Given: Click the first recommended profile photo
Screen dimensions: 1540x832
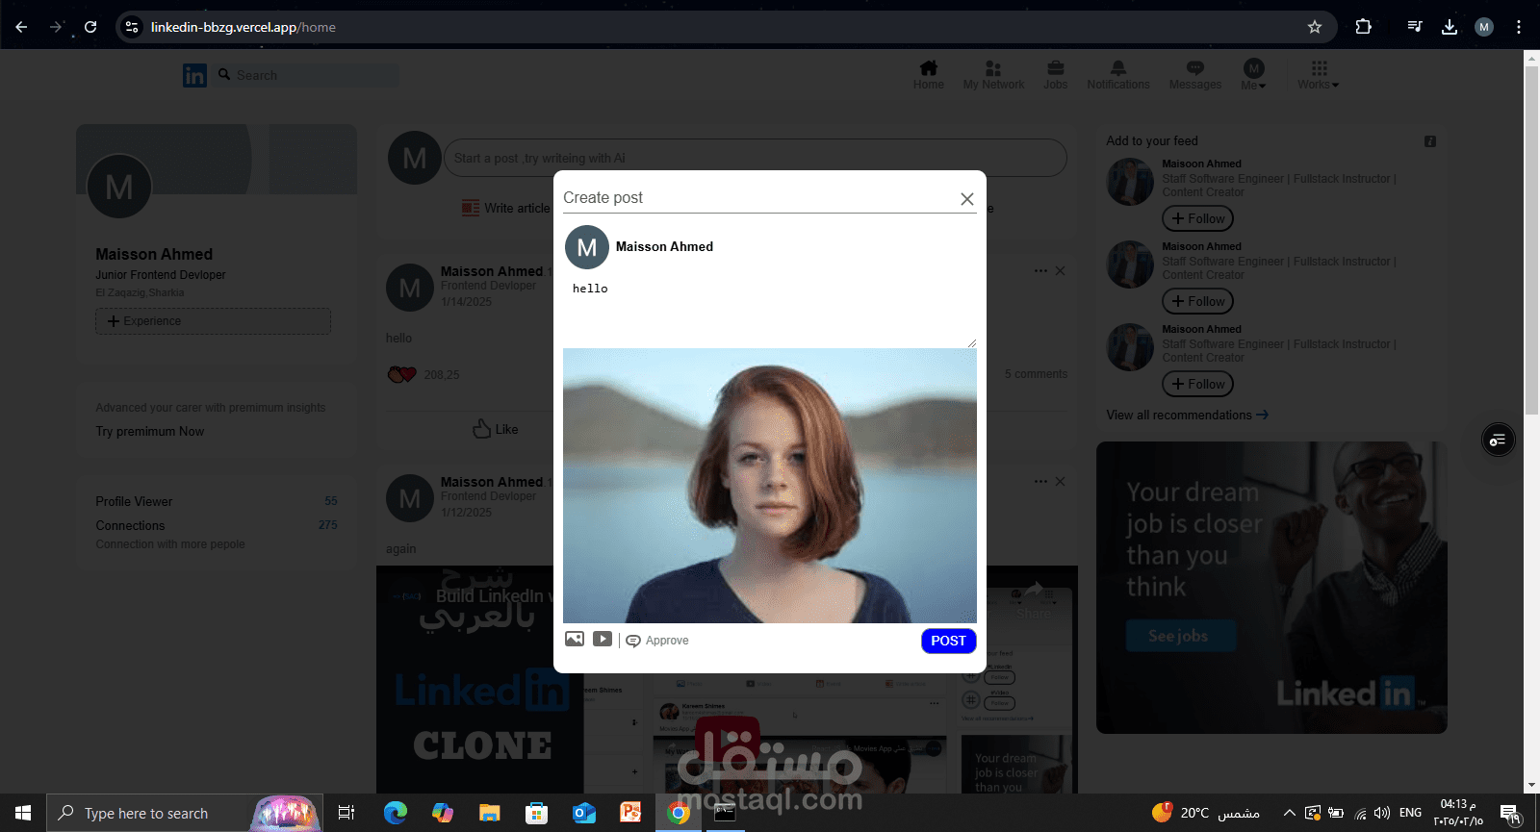Looking at the screenshot, I should tap(1130, 182).
